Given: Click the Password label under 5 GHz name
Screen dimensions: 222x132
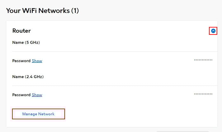Looking at the screenshot, I should tap(21, 61).
